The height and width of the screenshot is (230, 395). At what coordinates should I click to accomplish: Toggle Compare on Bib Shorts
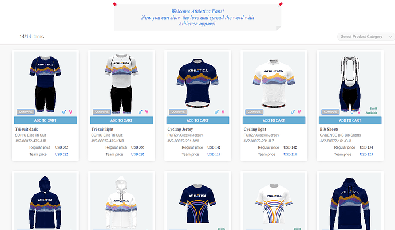point(330,112)
